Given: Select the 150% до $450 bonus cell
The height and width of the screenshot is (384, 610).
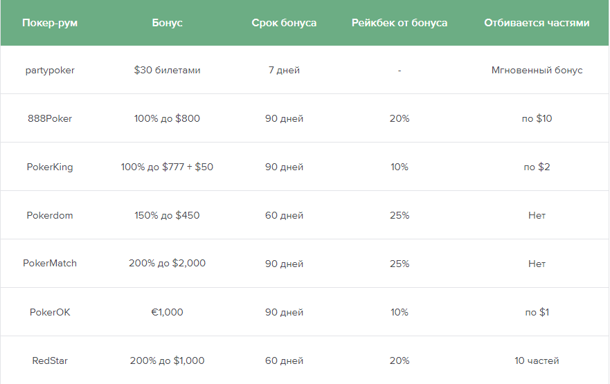Looking at the screenshot, I should point(167,215).
